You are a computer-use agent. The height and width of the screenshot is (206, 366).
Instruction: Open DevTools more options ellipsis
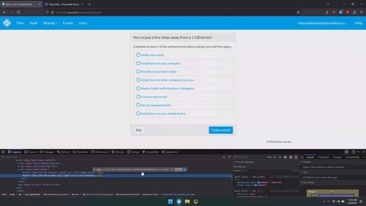(x=359, y=152)
